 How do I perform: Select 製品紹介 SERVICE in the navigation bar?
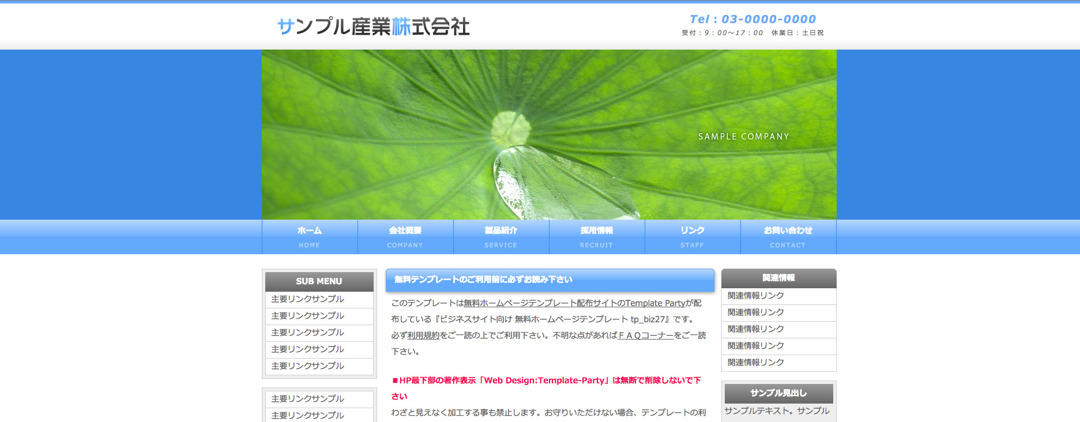(x=501, y=237)
